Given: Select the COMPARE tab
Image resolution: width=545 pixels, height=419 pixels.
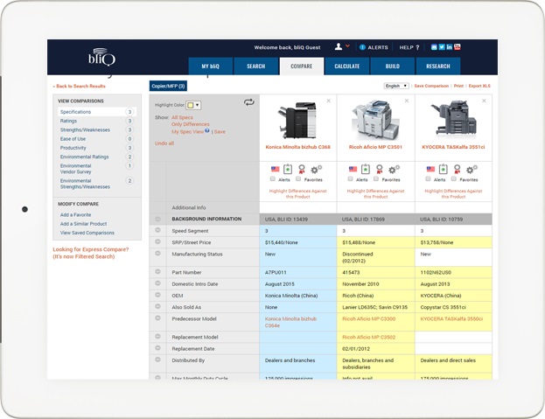Looking at the screenshot, I should point(301,66).
